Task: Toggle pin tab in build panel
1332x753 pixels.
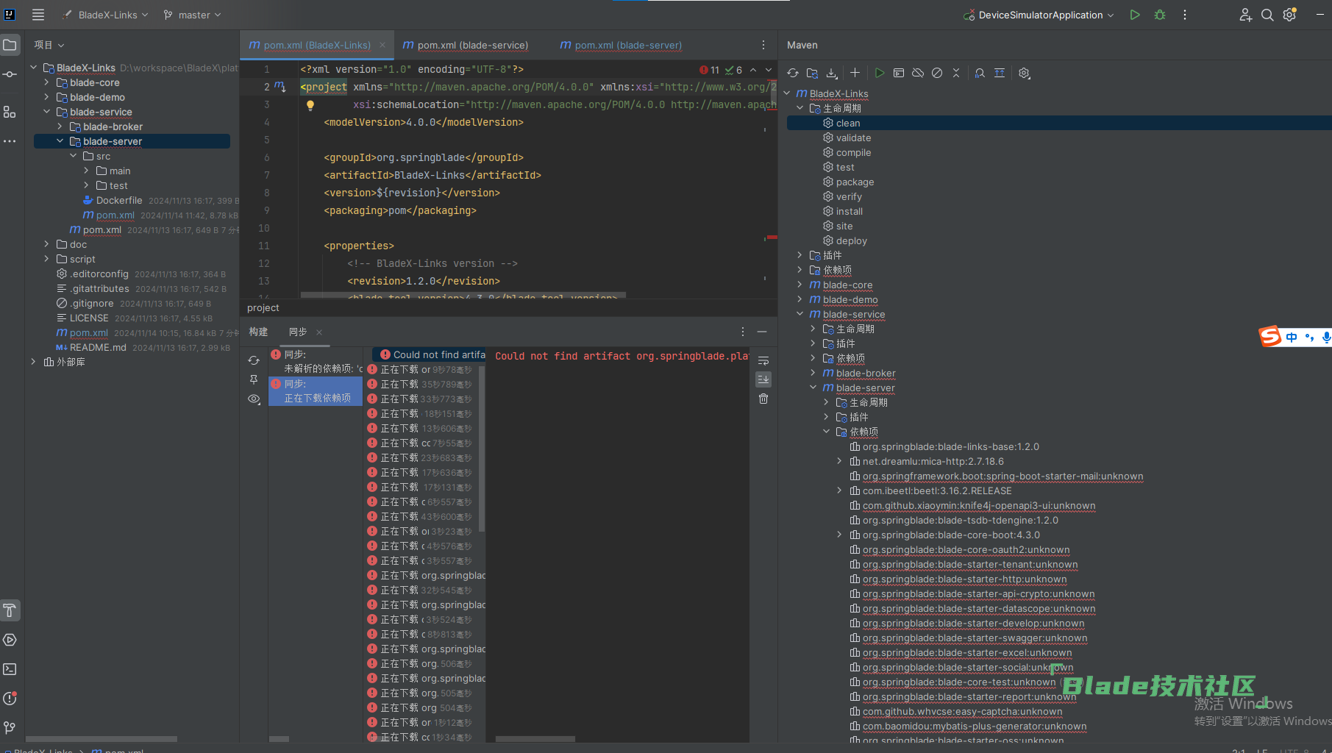Action: pyautogui.click(x=254, y=379)
